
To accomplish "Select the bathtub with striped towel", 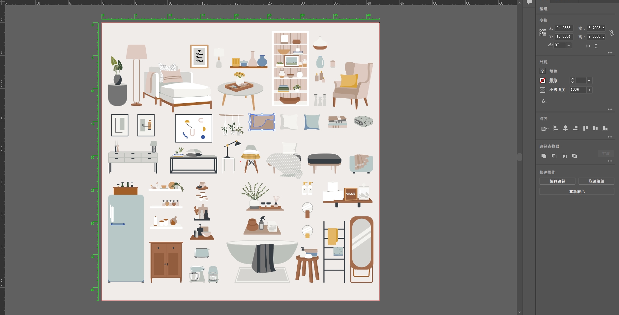I will pos(262,257).
